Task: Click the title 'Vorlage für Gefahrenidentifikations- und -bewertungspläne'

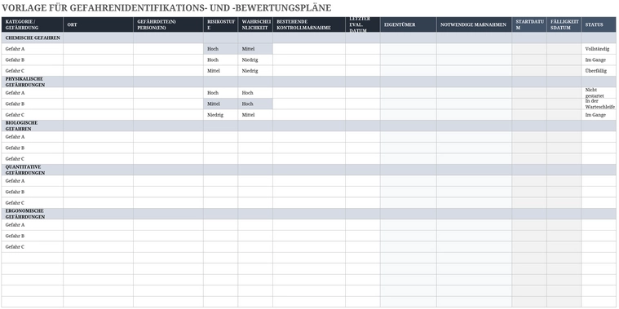Action: click(166, 8)
